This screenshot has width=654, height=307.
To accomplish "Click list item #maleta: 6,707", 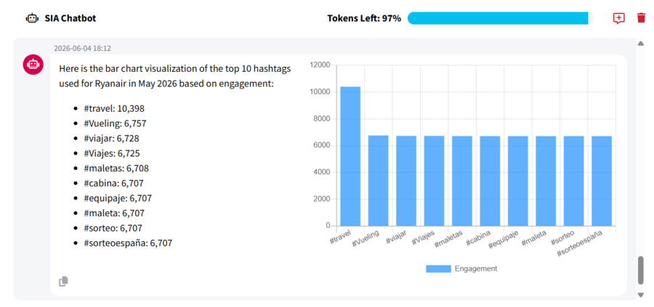I will pyautogui.click(x=114, y=213).
